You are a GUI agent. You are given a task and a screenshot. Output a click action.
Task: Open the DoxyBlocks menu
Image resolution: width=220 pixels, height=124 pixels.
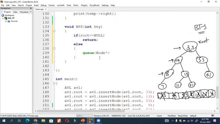95,5
